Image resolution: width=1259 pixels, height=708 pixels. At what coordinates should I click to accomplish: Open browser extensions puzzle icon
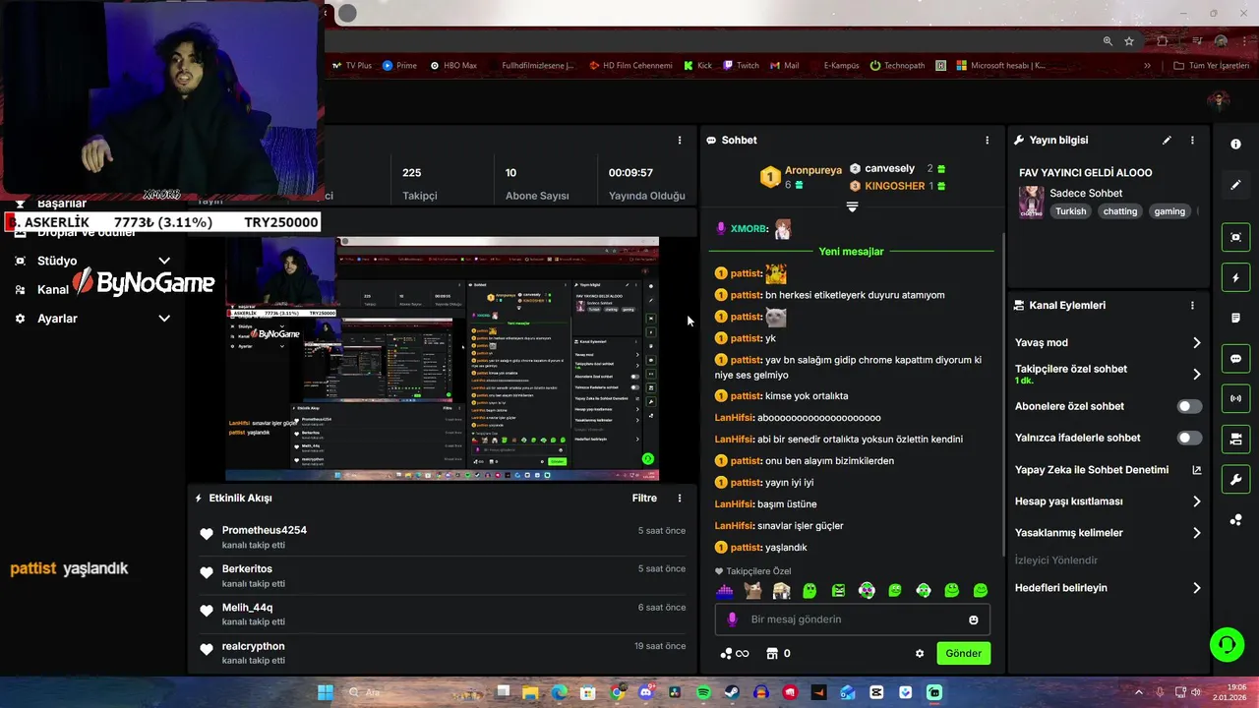click(1162, 41)
